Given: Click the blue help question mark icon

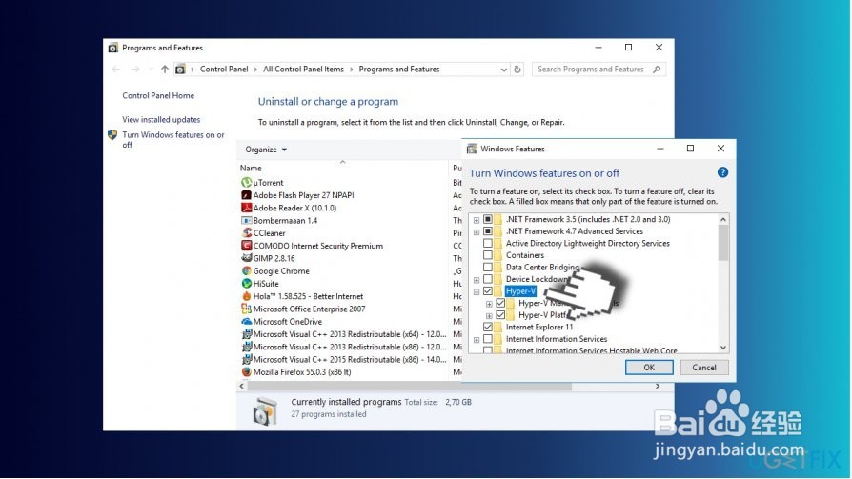Looking at the screenshot, I should point(722,172).
